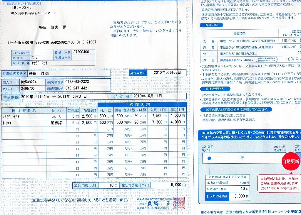Click the relationship cell 本人
The width and height of the screenshot is (301, 215).
[57, 117]
